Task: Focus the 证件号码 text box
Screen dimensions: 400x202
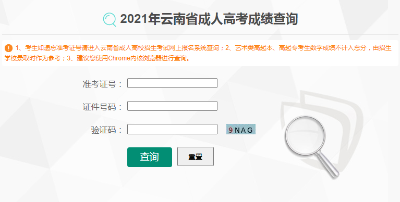Action: (172, 106)
